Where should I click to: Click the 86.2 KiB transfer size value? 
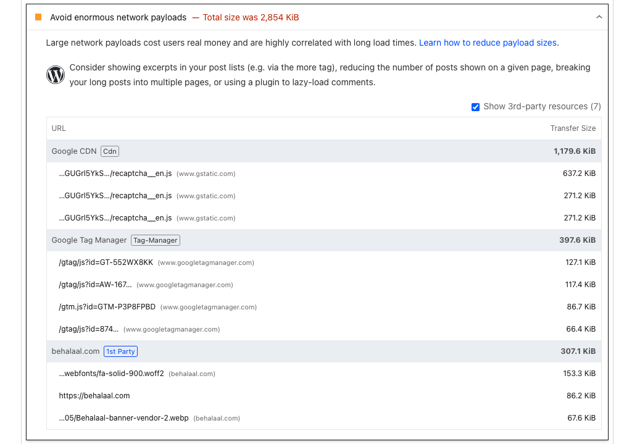pyautogui.click(x=581, y=396)
